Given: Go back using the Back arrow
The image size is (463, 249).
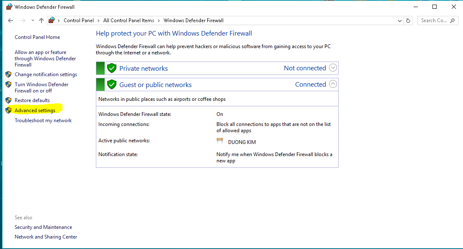Looking at the screenshot, I should point(10,21).
